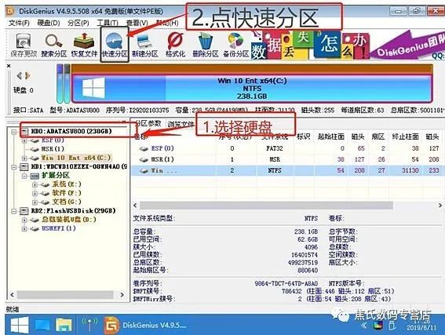This screenshot has height=335, width=445.
Task: Select the Win... NTFS row in partition table
Action: [287, 170]
